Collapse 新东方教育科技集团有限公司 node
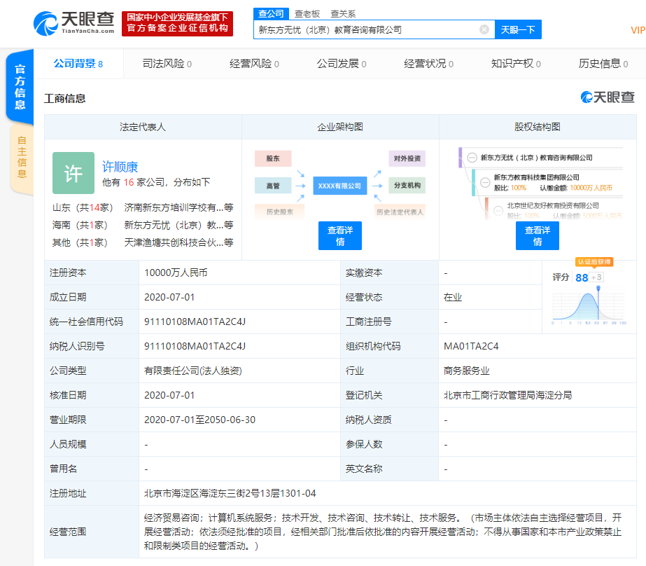This screenshot has width=646, height=566. point(485,183)
